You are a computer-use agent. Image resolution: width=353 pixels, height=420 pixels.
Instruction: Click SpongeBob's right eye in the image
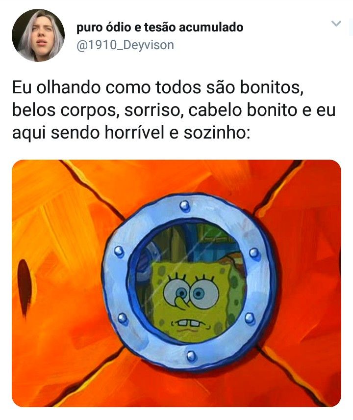coord(204,294)
